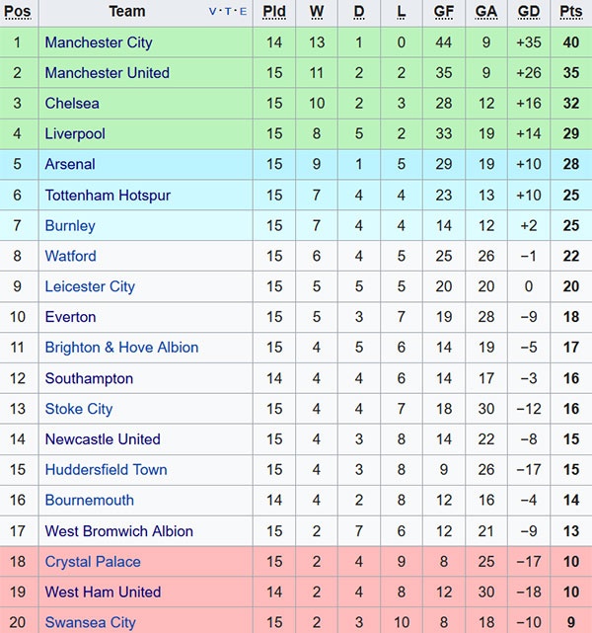The height and width of the screenshot is (633, 592).
Task: Click the Pts column header
Action: (x=570, y=12)
